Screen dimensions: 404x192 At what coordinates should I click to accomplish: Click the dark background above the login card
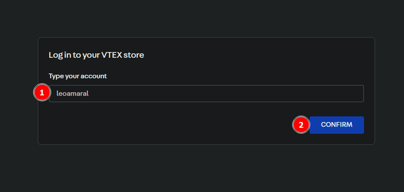[202, 18]
